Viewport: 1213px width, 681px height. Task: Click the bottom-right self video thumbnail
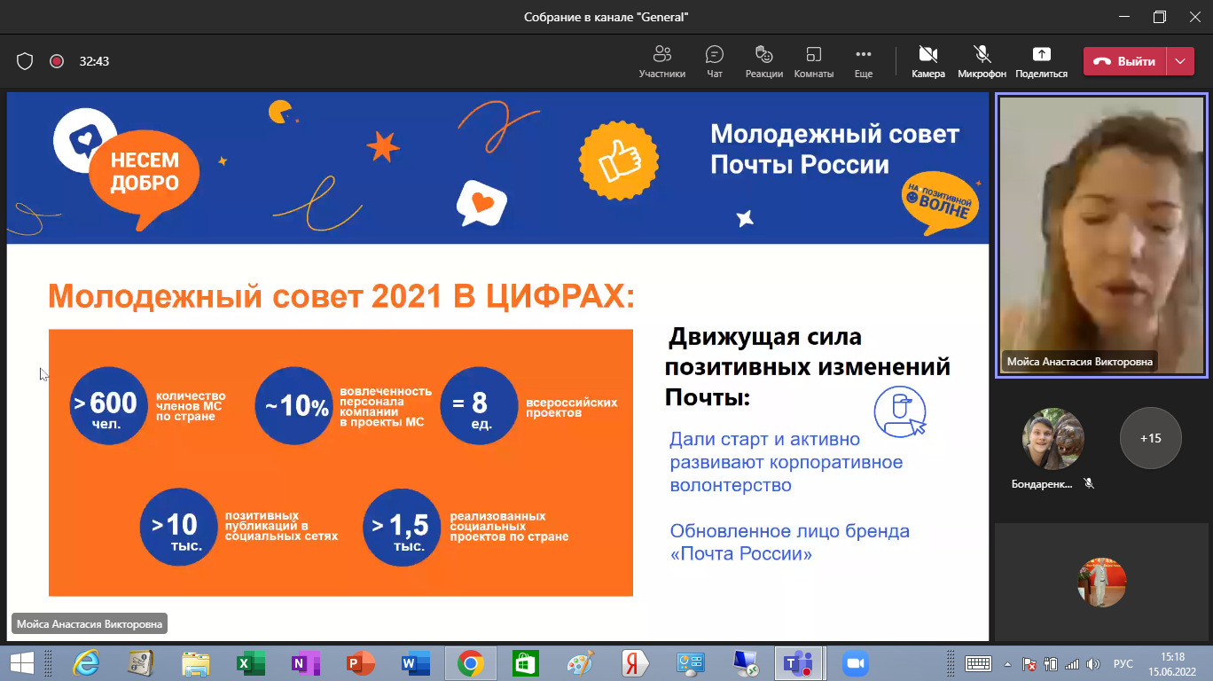click(1101, 582)
